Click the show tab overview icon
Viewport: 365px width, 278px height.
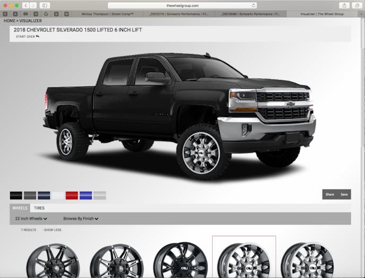(x=357, y=5)
